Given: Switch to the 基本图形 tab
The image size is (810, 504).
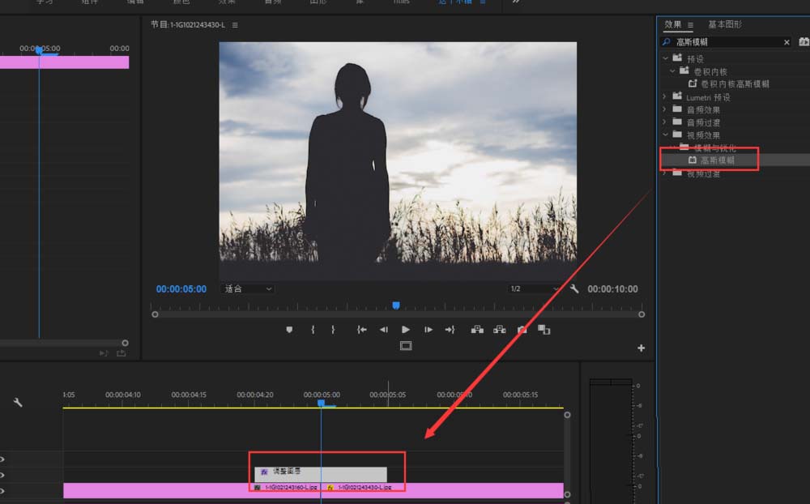Looking at the screenshot, I should [725, 24].
